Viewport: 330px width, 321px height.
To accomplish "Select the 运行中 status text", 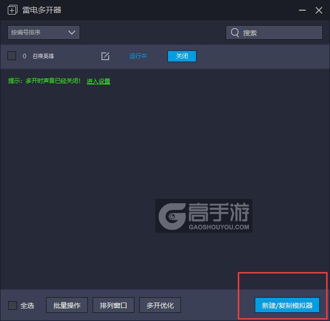I will 138,56.
